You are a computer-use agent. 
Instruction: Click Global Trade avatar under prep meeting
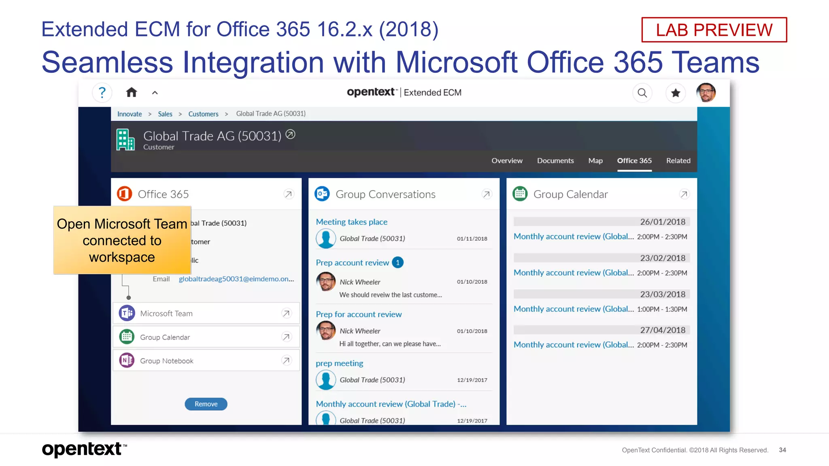[326, 380]
